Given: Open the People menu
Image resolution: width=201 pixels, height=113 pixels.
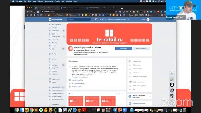Looking at the screenshot, I should [x=57, y=1].
